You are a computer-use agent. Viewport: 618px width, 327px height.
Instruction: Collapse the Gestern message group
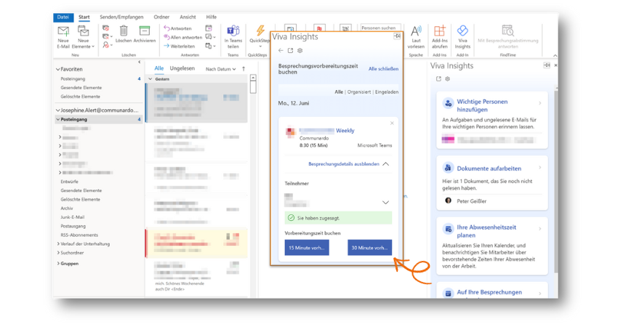pos(151,79)
